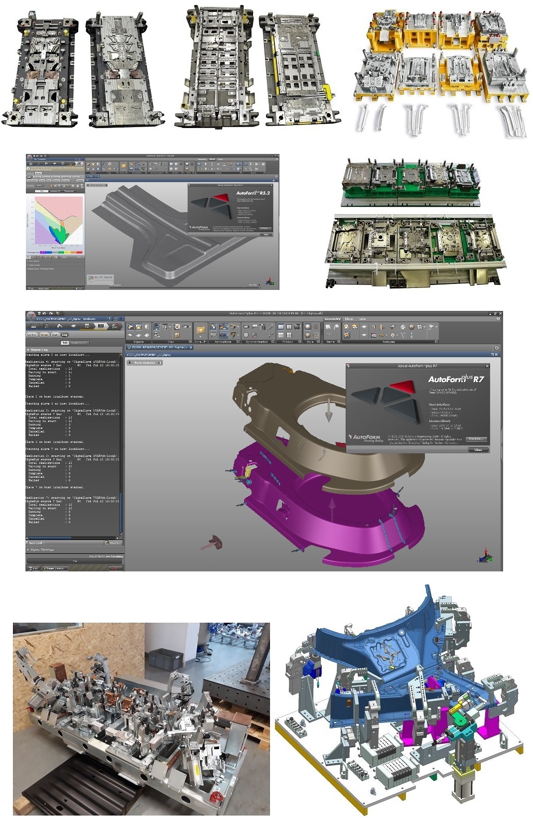Click the vertical arrow icon in Analyses group

(382, 327)
